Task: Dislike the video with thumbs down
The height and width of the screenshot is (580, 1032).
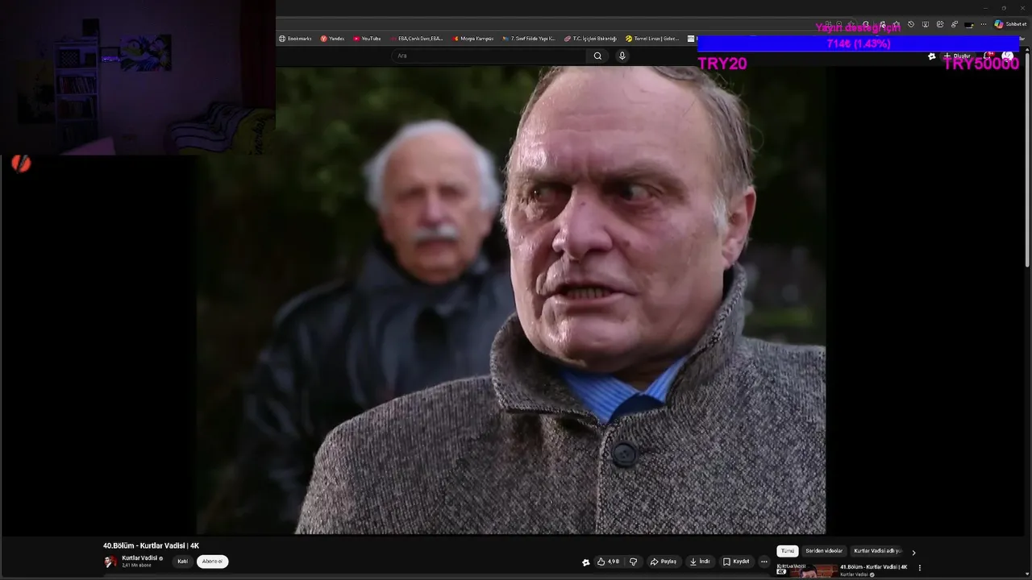Action: click(633, 561)
